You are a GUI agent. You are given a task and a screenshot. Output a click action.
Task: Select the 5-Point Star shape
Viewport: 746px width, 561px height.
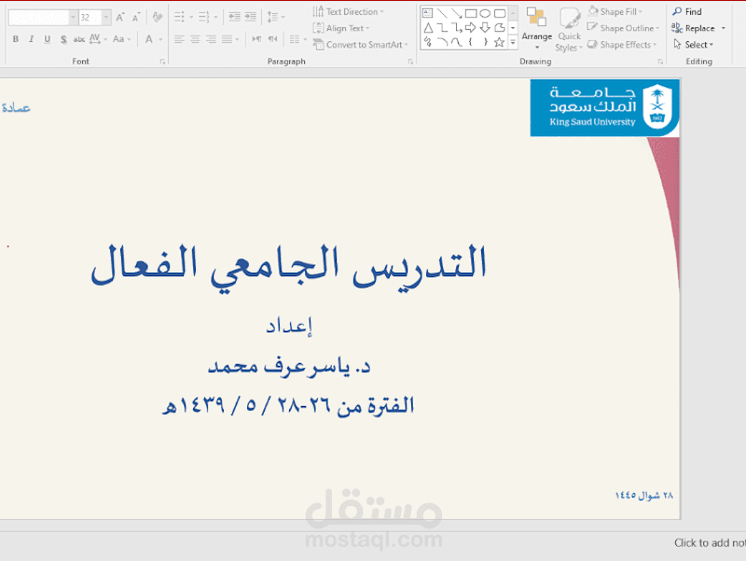tap(499, 42)
